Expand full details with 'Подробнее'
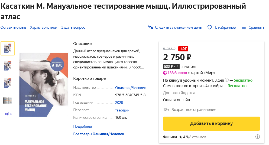The height and width of the screenshot is (145, 269). [x=83, y=126]
